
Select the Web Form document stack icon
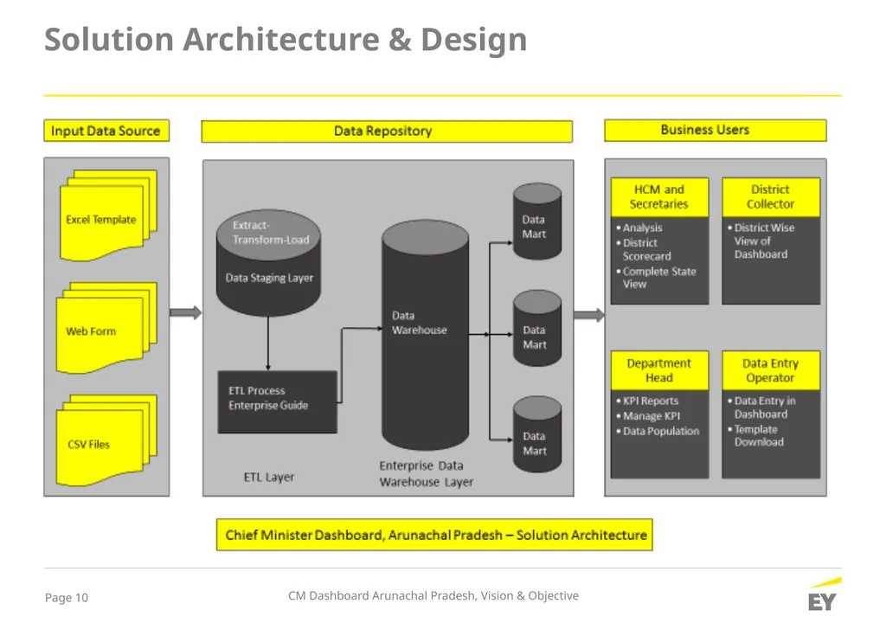coord(106,328)
